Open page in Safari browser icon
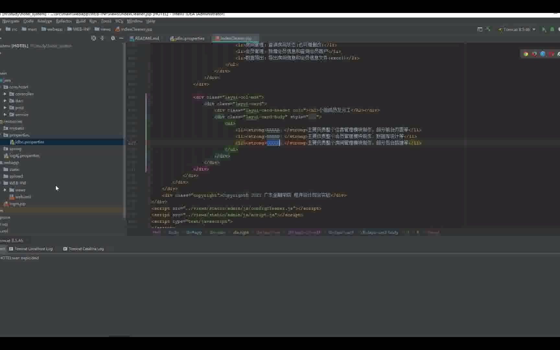560x350 pixels. click(x=543, y=54)
